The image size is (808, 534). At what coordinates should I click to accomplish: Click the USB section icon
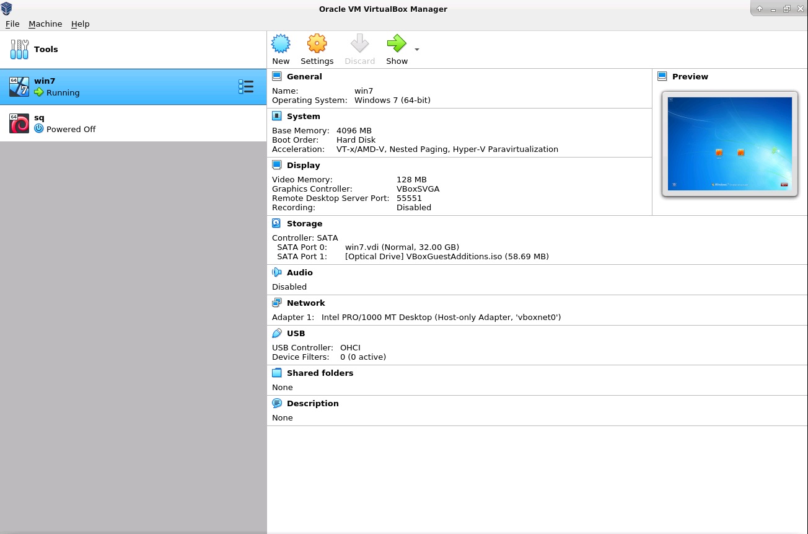277,333
